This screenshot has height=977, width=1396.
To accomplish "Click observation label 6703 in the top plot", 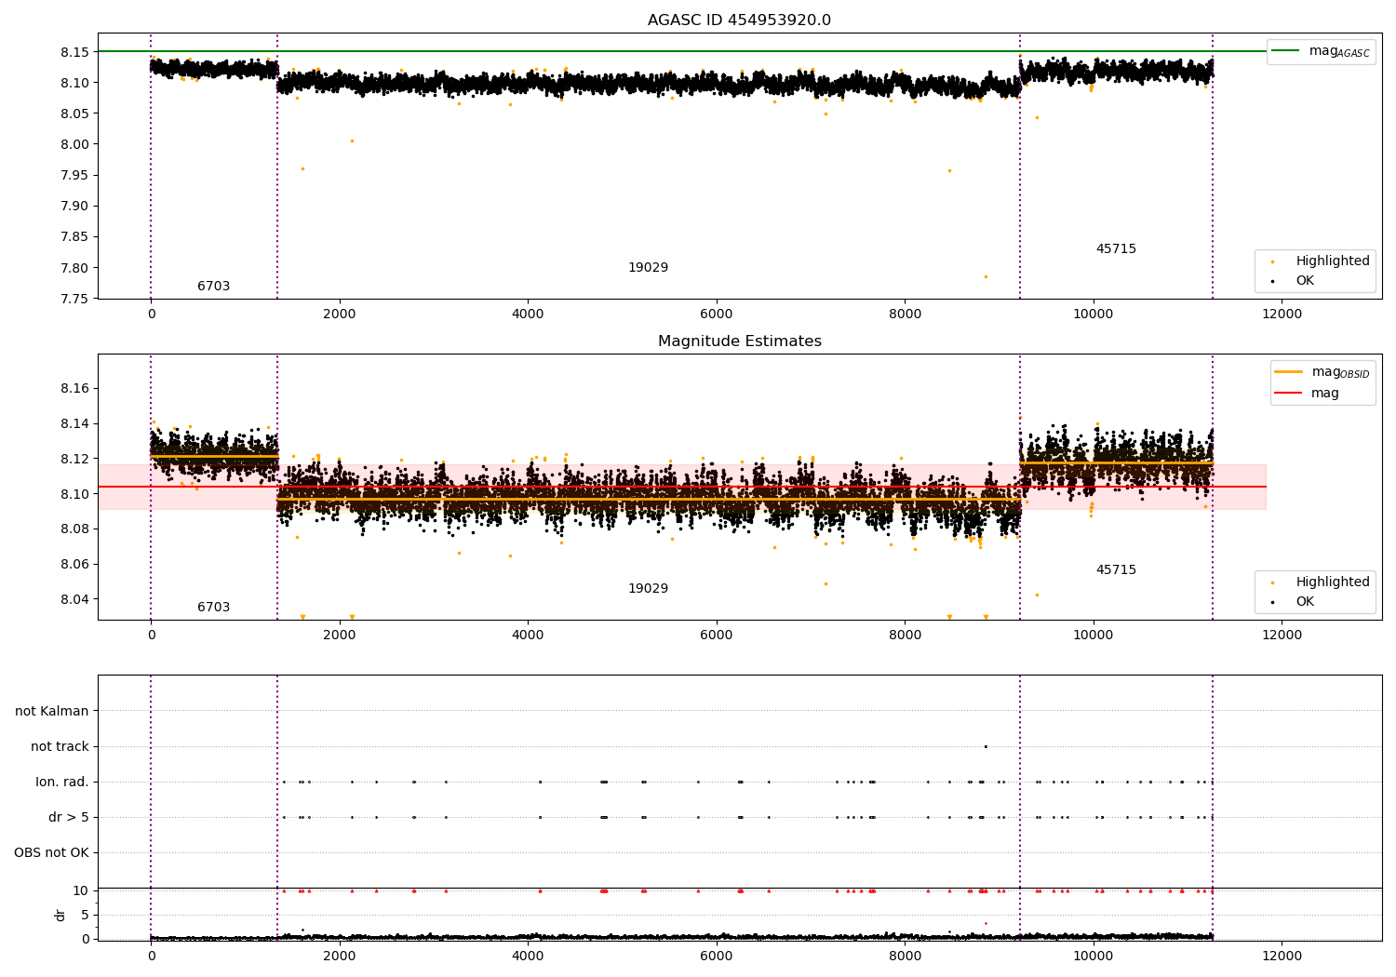I will 213,287.
